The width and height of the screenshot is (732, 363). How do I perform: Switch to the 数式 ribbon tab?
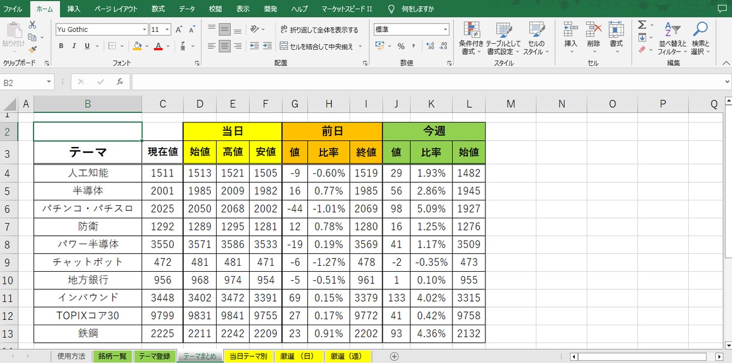pyautogui.click(x=158, y=9)
